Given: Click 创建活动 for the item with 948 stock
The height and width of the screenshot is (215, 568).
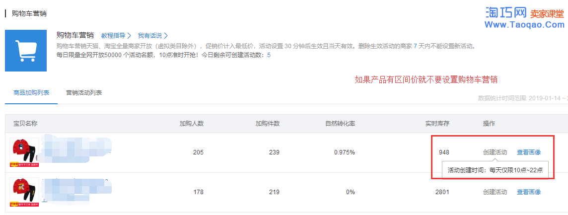Looking at the screenshot, I should [495, 152].
